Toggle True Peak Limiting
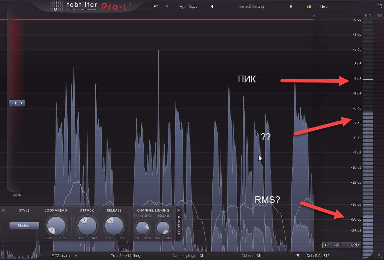 (125, 256)
